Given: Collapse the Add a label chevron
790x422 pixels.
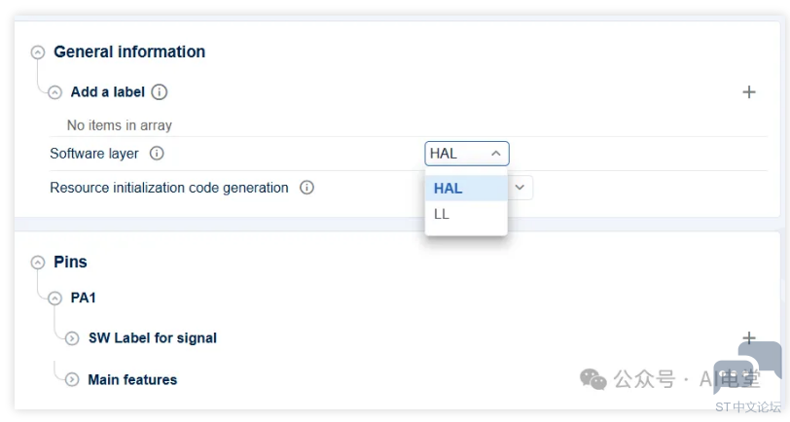Looking at the screenshot, I should (x=55, y=92).
